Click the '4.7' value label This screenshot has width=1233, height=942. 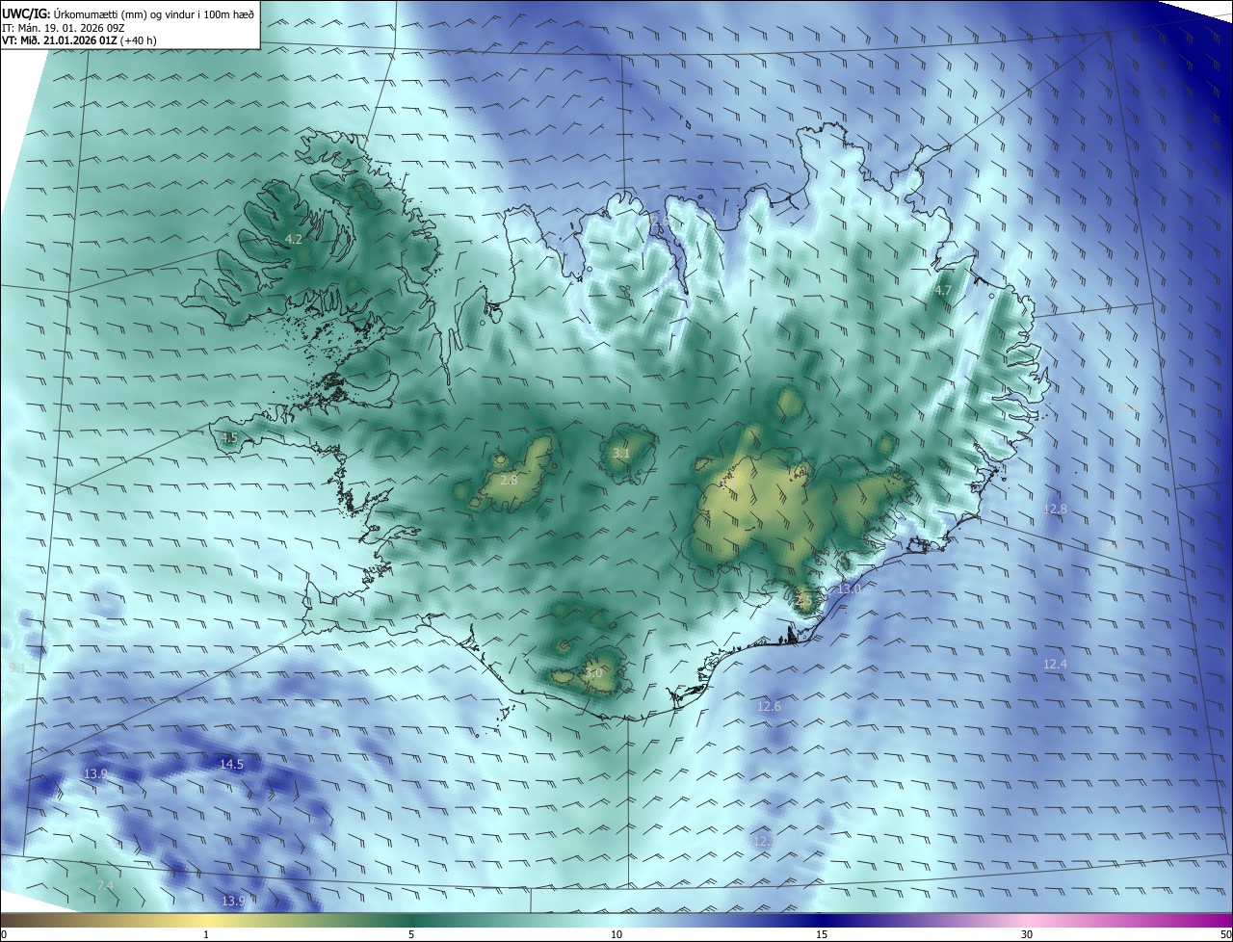click(x=943, y=290)
